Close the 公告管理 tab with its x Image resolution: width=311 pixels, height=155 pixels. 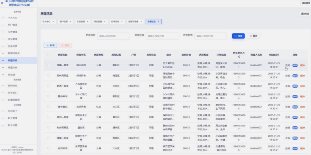click(88, 22)
